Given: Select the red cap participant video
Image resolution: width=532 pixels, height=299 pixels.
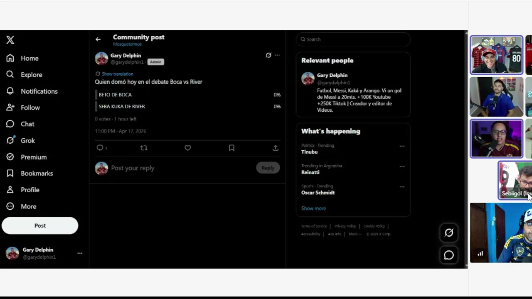Looking at the screenshot, I should coord(496,55).
